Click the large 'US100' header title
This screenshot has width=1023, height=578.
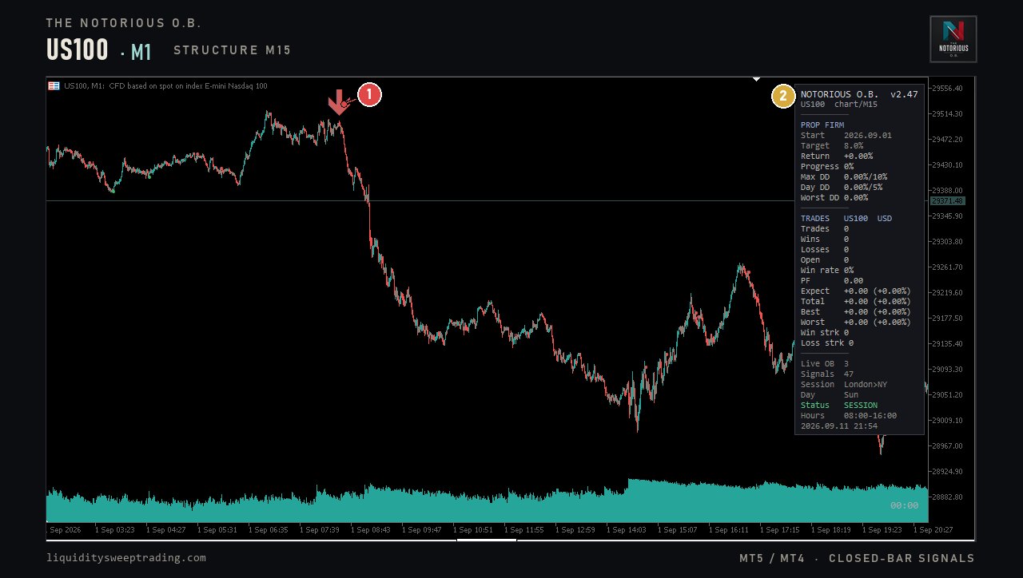(x=78, y=50)
